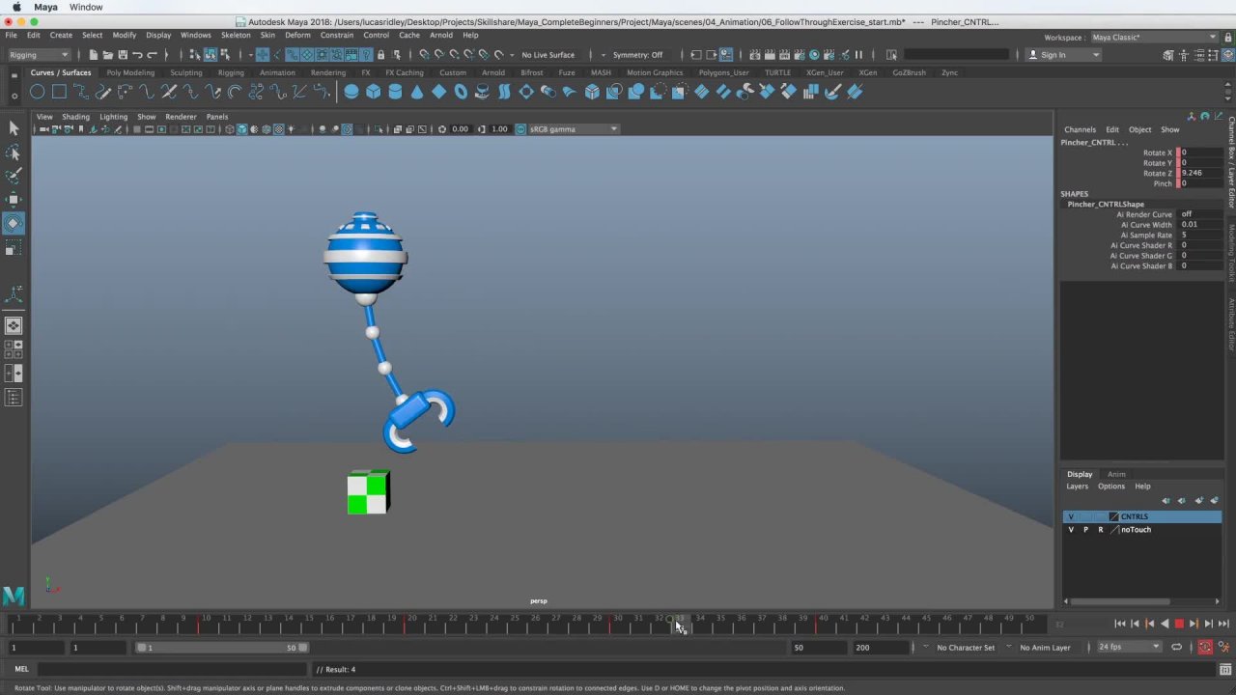This screenshot has height=695, width=1236.
Task: Click the Sign In button
Action: coord(1053,55)
